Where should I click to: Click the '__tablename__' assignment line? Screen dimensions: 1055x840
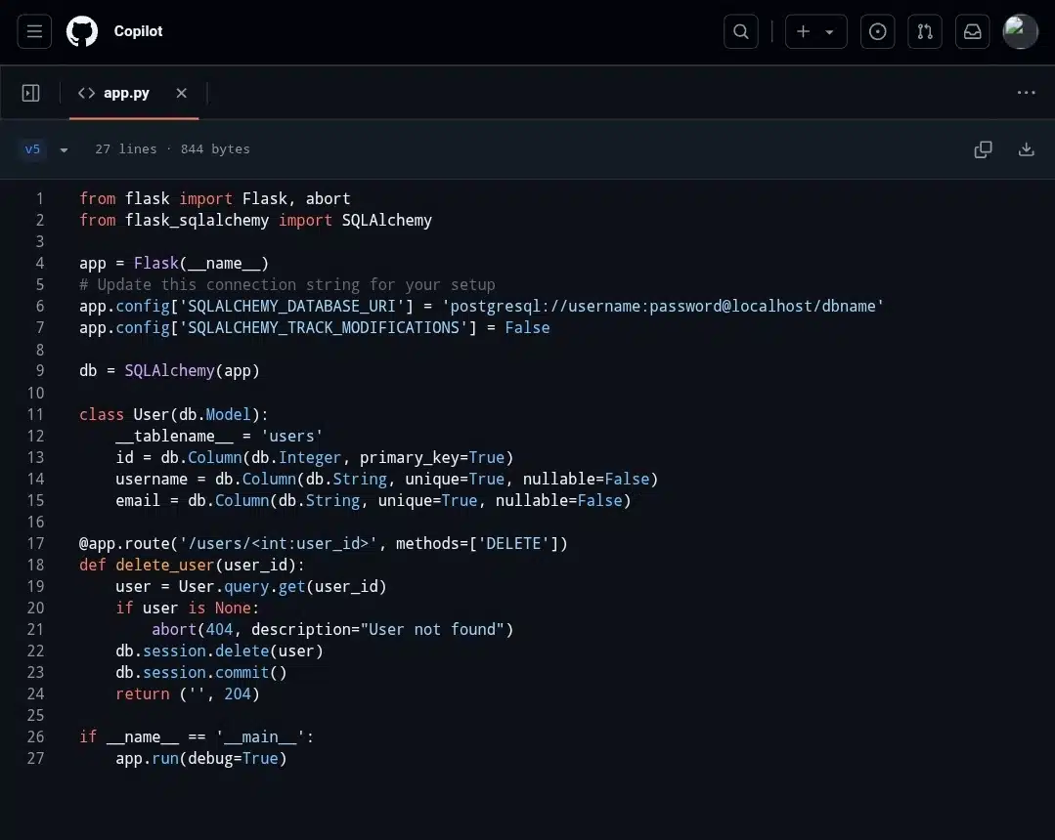pyautogui.click(x=219, y=437)
